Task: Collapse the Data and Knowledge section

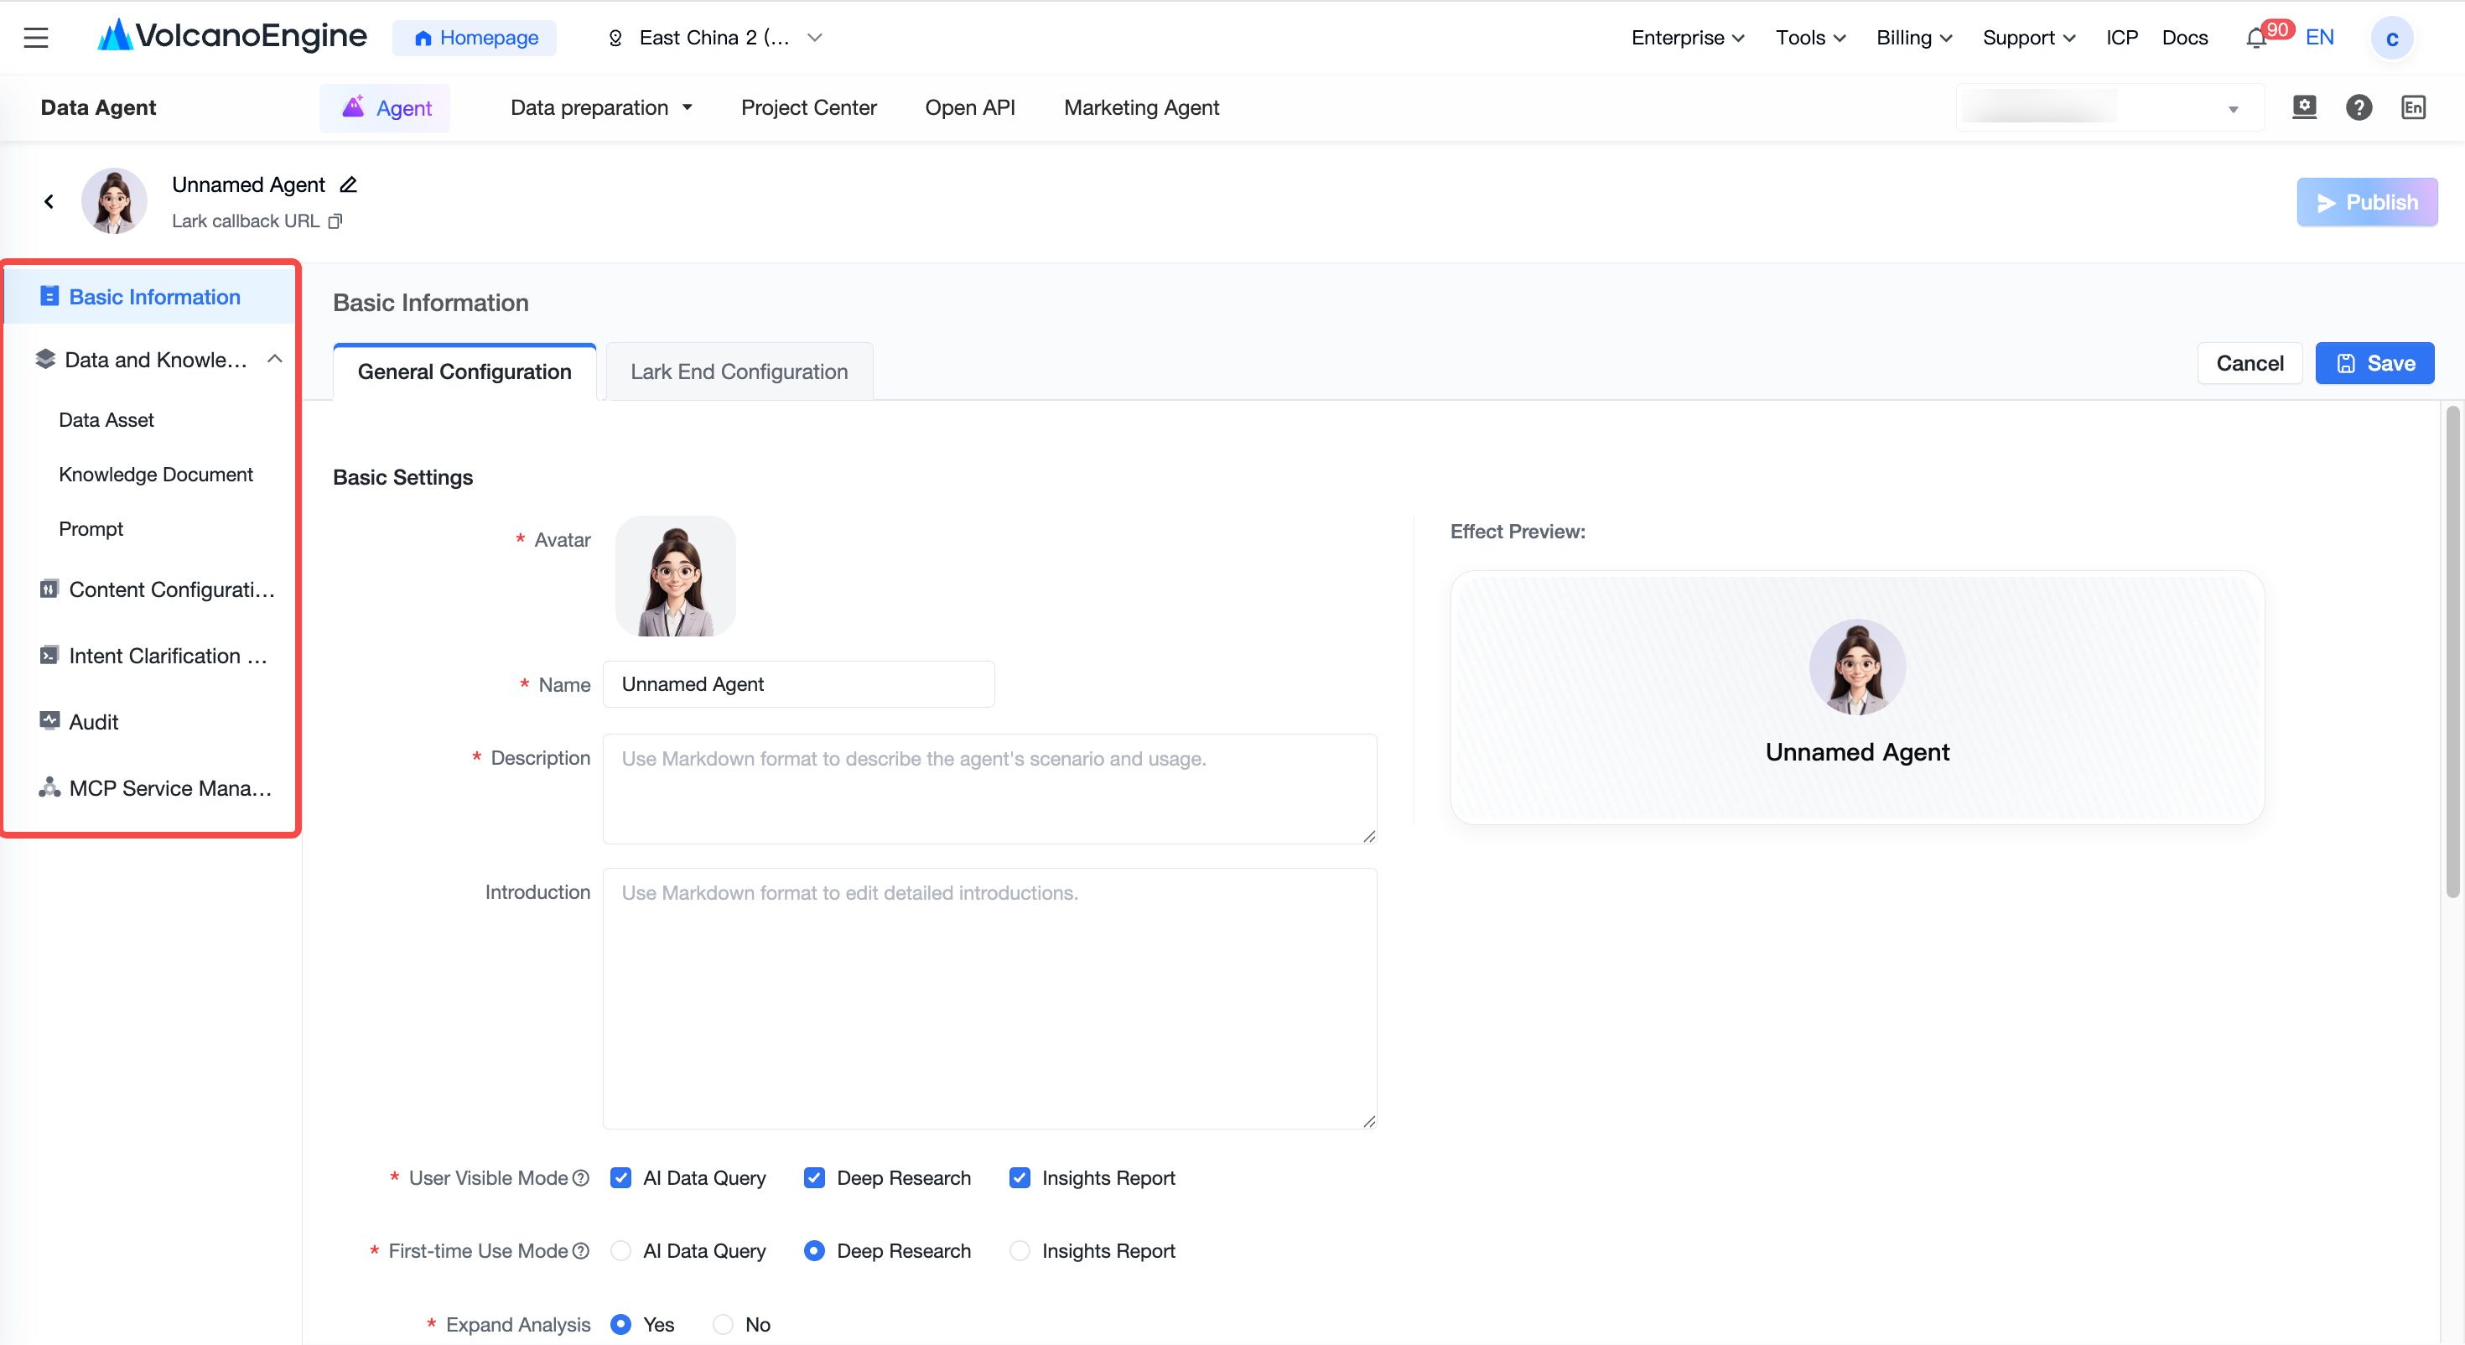Action: [275, 359]
